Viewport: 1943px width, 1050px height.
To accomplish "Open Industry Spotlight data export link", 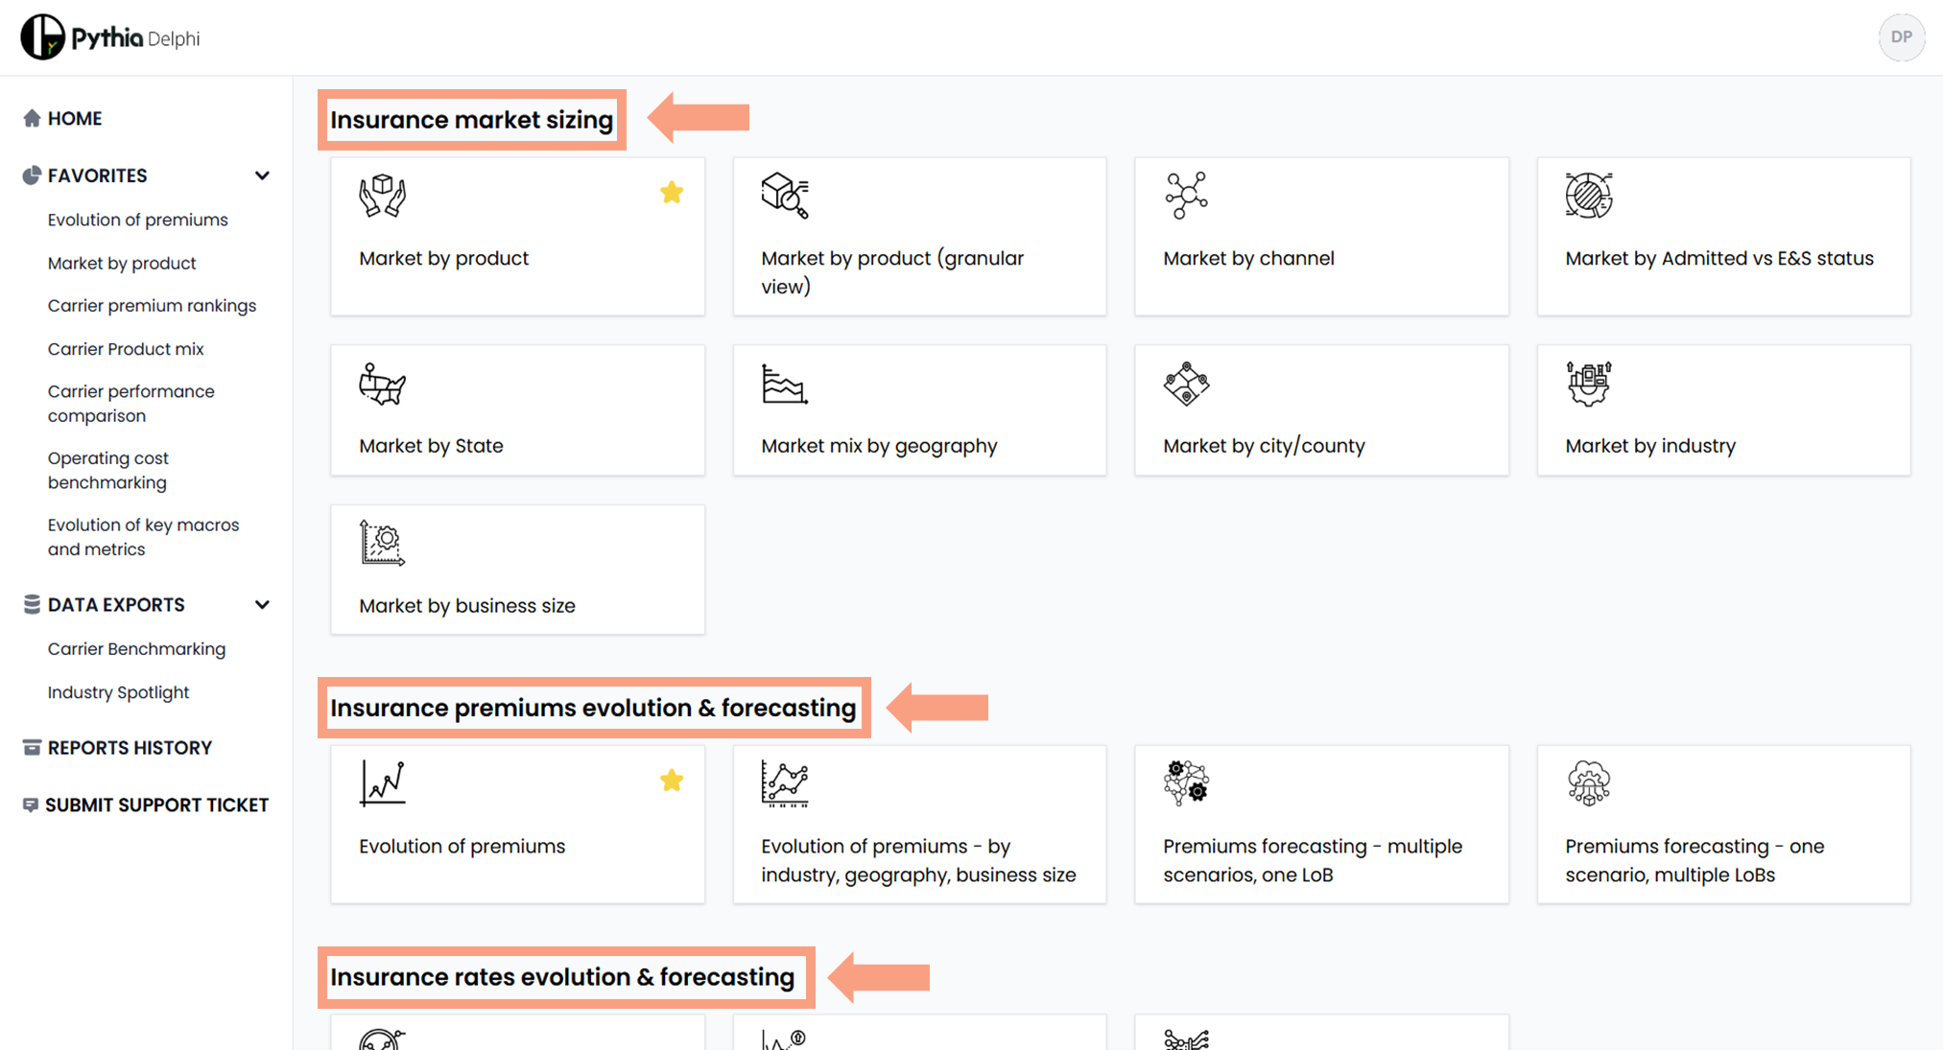I will (x=118, y=692).
